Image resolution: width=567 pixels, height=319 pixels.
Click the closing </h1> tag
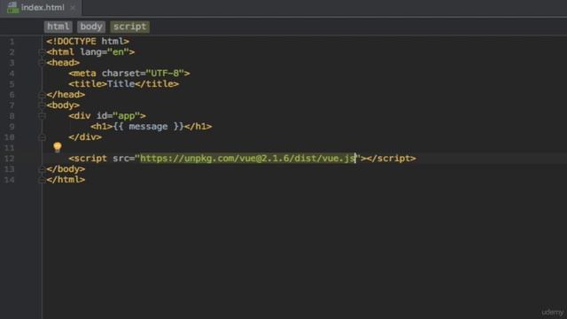click(198, 127)
